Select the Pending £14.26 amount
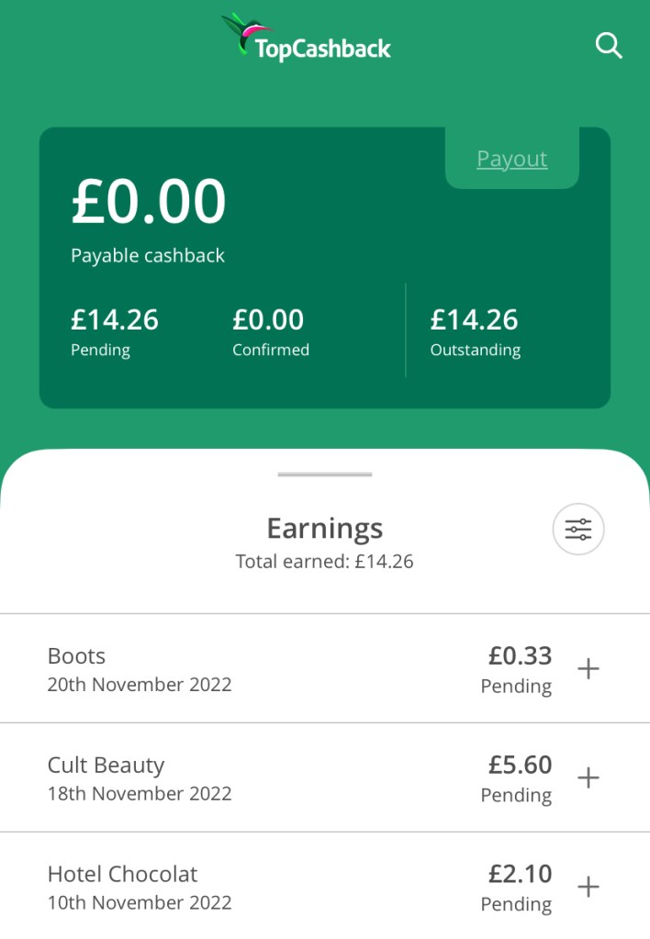Viewport: 650px width, 939px height. (x=115, y=319)
